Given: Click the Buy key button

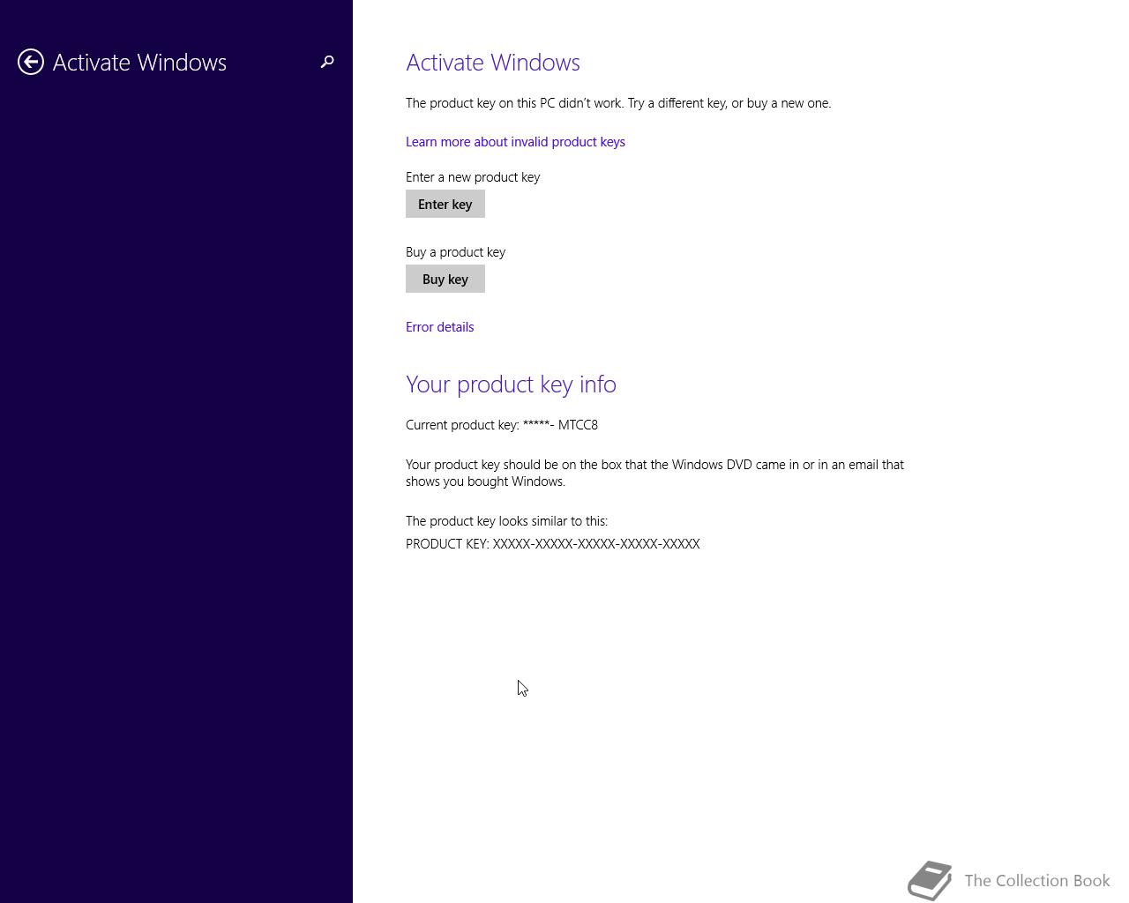Looking at the screenshot, I should [x=445, y=279].
